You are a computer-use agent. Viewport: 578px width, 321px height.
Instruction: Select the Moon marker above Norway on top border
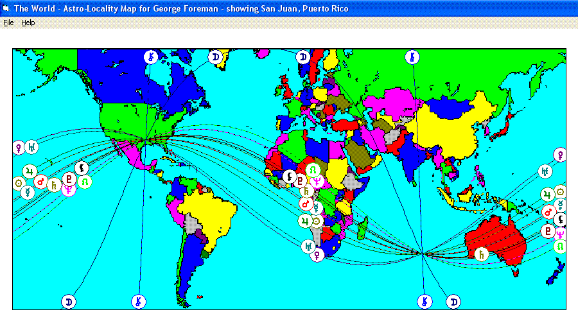(303, 57)
